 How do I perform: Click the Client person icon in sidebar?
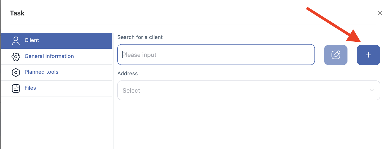pyautogui.click(x=16, y=41)
